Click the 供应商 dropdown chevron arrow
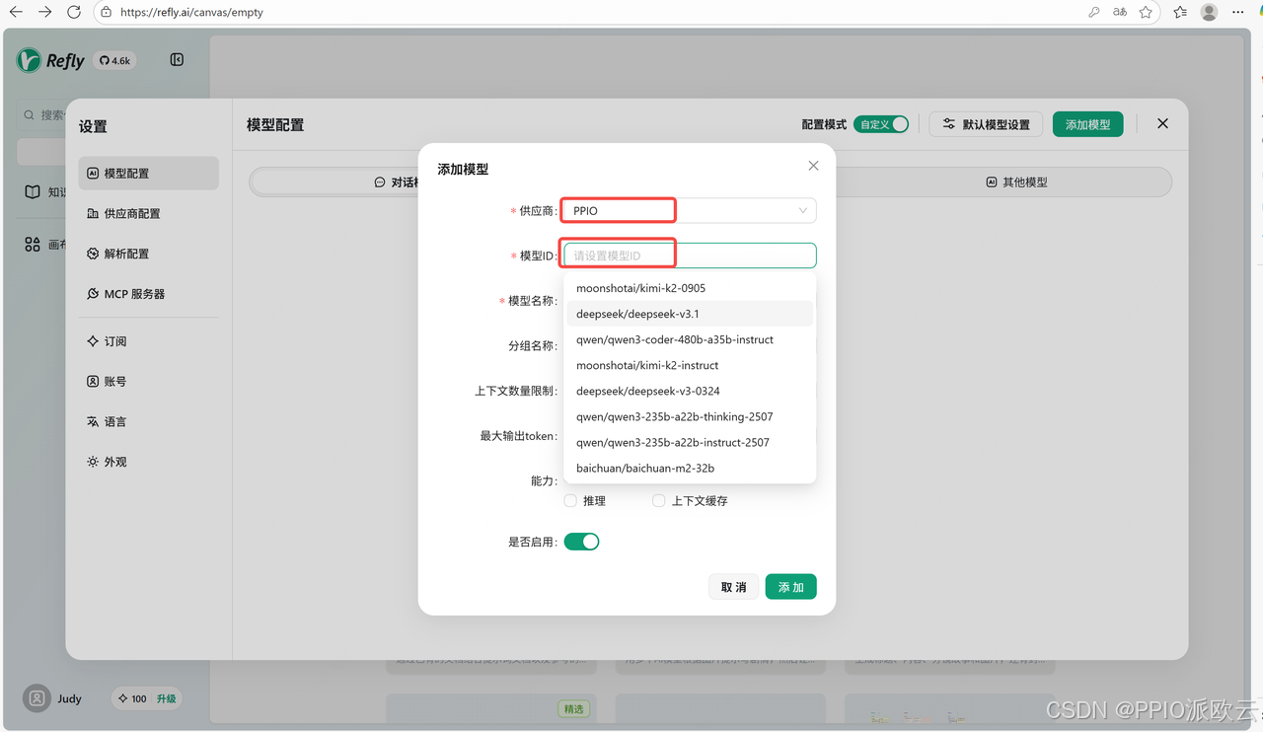 802,210
